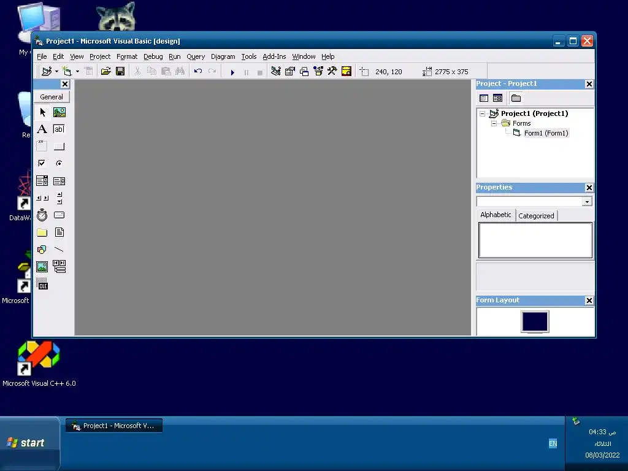Select the Line control tool
628x471 pixels.
point(59,250)
